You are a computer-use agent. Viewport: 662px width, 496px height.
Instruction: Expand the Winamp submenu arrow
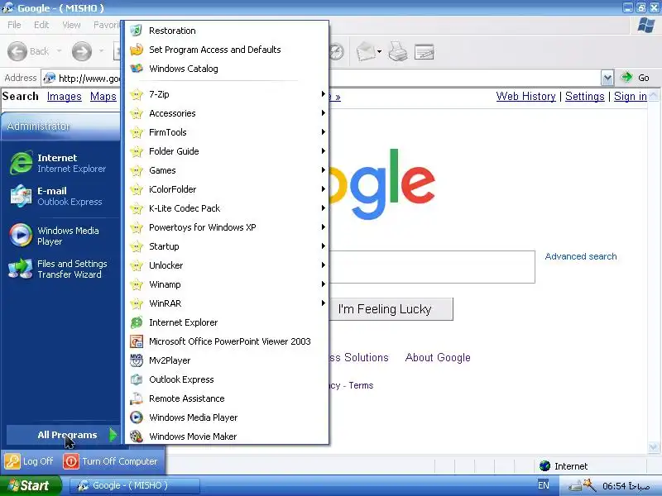[x=323, y=284]
